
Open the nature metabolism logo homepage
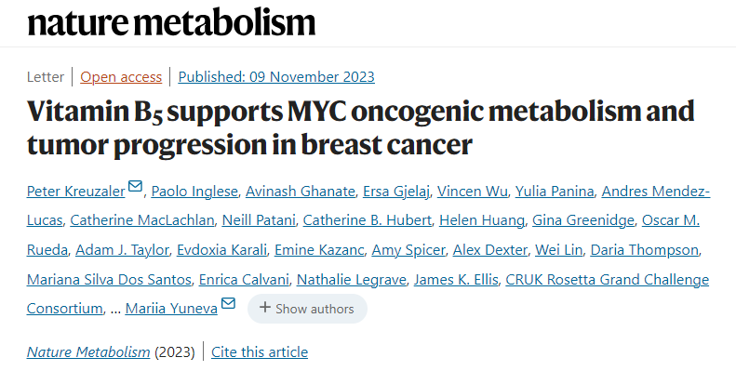pos(171,22)
